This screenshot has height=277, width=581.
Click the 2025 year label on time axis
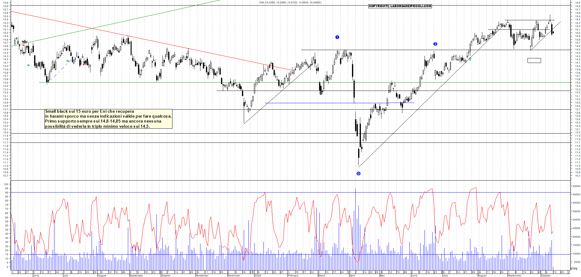(258, 275)
